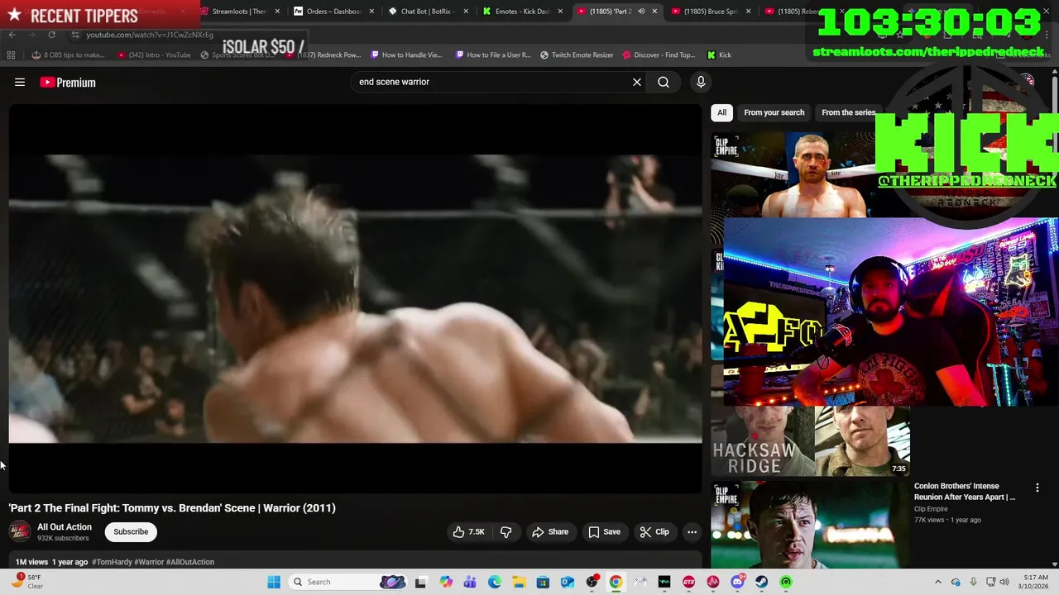Switch to the Chat Bot | BotRix tab
The height and width of the screenshot is (595, 1059).
[x=427, y=12]
